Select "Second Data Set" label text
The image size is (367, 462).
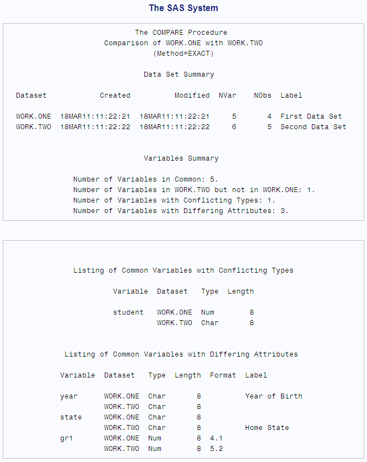tap(313, 127)
